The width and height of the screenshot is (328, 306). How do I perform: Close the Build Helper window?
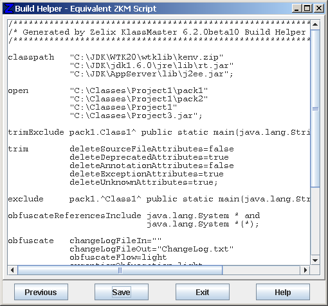pyautogui.click(x=318, y=8)
